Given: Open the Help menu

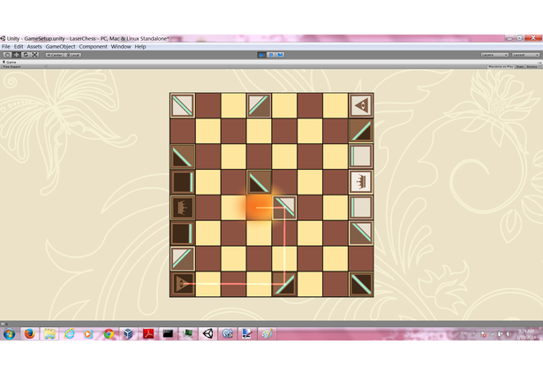Looking at the screenshot, I should tap(140, 47).
